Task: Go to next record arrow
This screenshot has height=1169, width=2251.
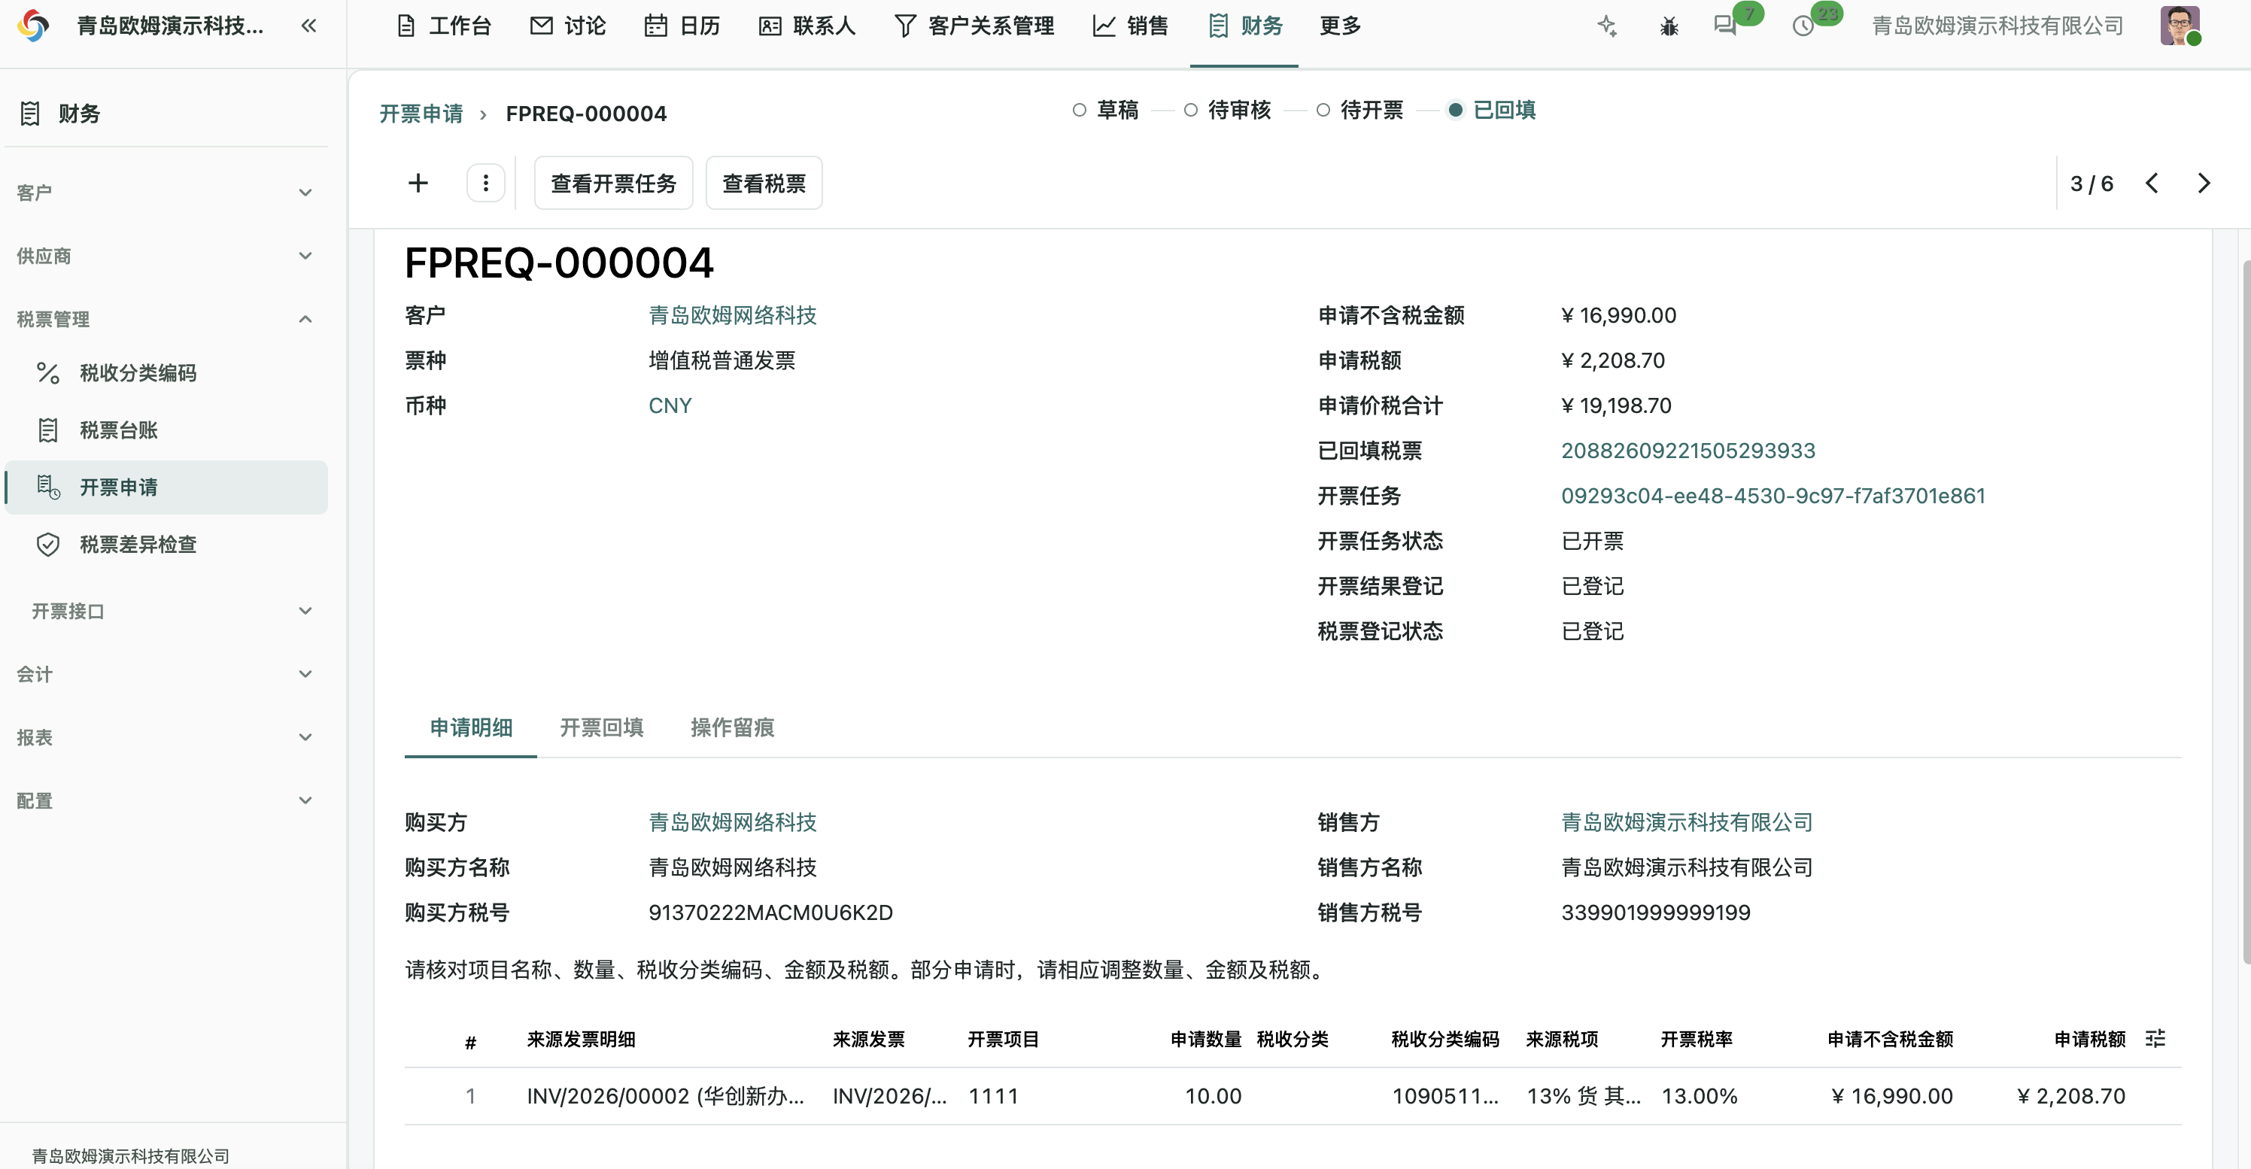Action: point(2204,183)
